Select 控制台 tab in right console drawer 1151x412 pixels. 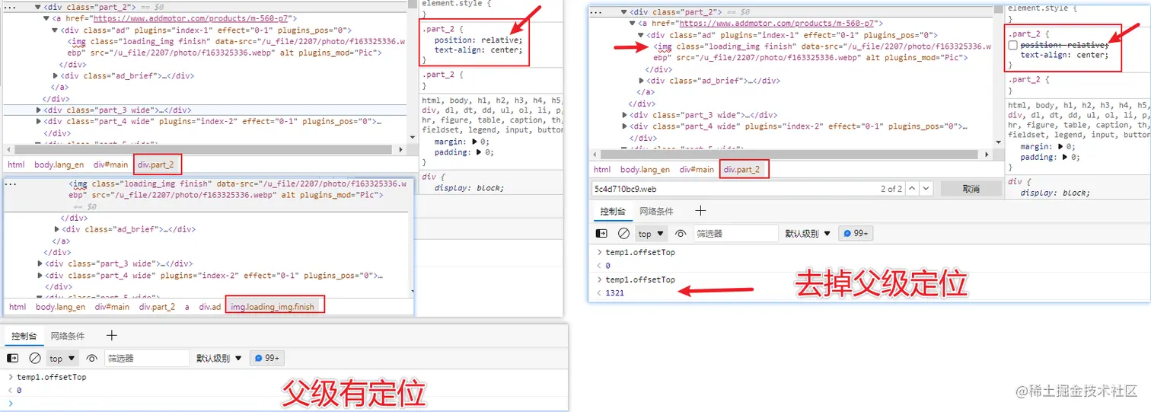point(612,211)
